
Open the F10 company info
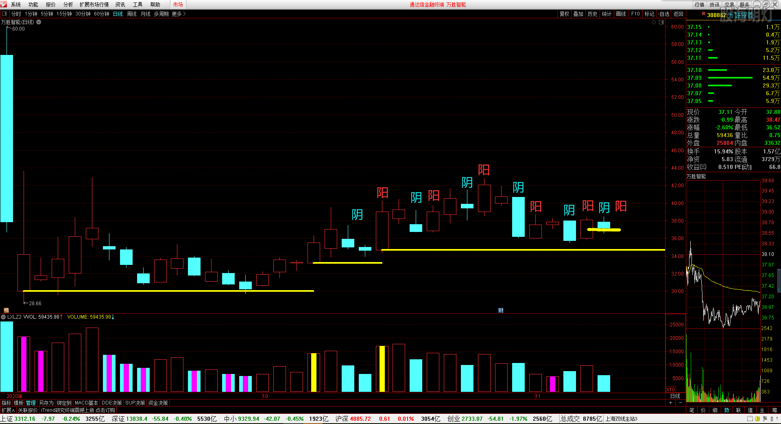[x=635, y=14]
